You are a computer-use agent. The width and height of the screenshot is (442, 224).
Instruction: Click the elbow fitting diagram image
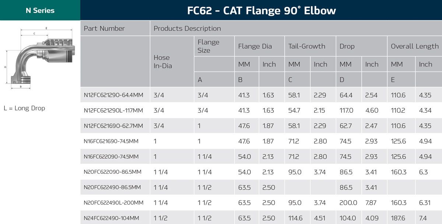coord(40,57)
